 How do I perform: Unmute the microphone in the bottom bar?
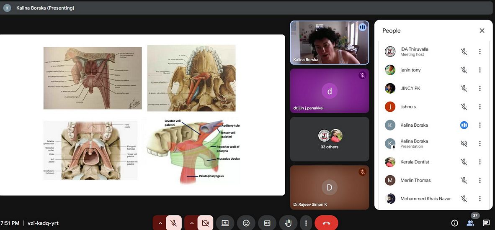click(x=174, y=223)
